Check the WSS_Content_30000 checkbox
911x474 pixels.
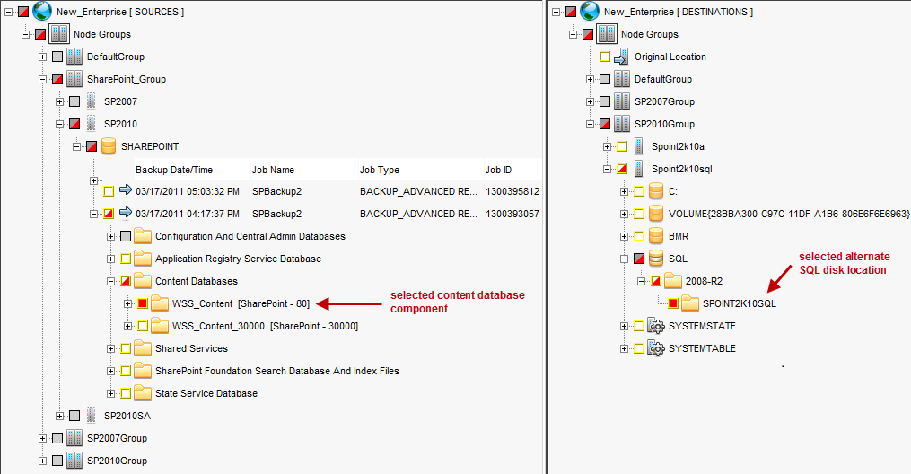143,326
